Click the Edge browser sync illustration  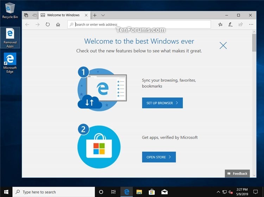coord(102,89)
